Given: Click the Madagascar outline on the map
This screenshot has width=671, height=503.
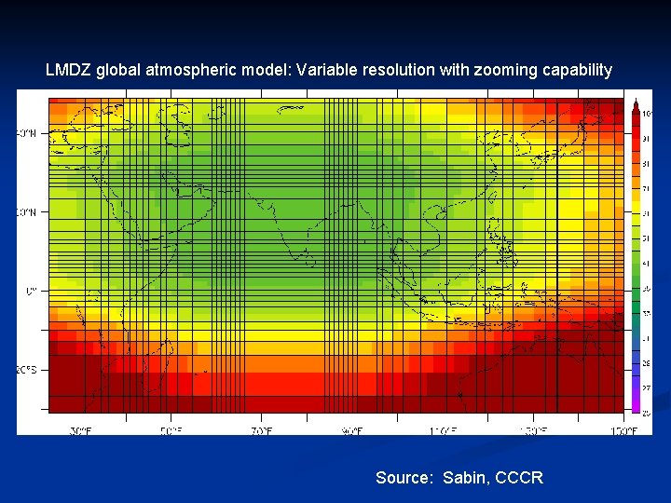Looking at the screenshot, I should [x=158, y=366].
